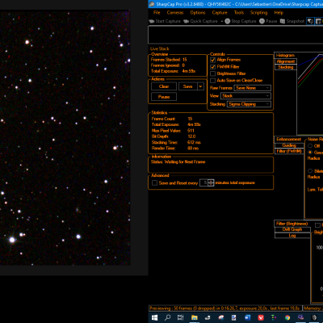Click the Quick Capture toolbar button
This screenshot has height=323, width=323.
[200, 21]
